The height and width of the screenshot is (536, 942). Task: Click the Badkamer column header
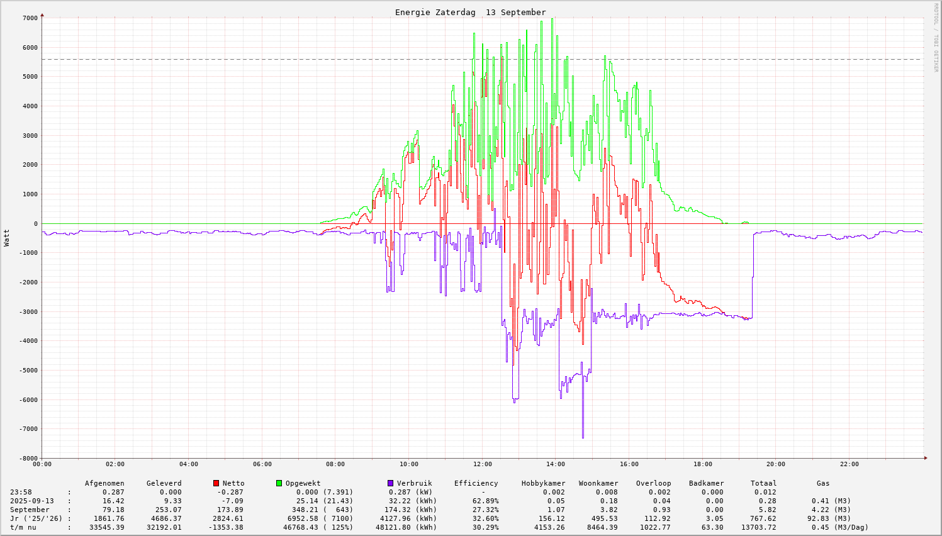click(706, 483)
